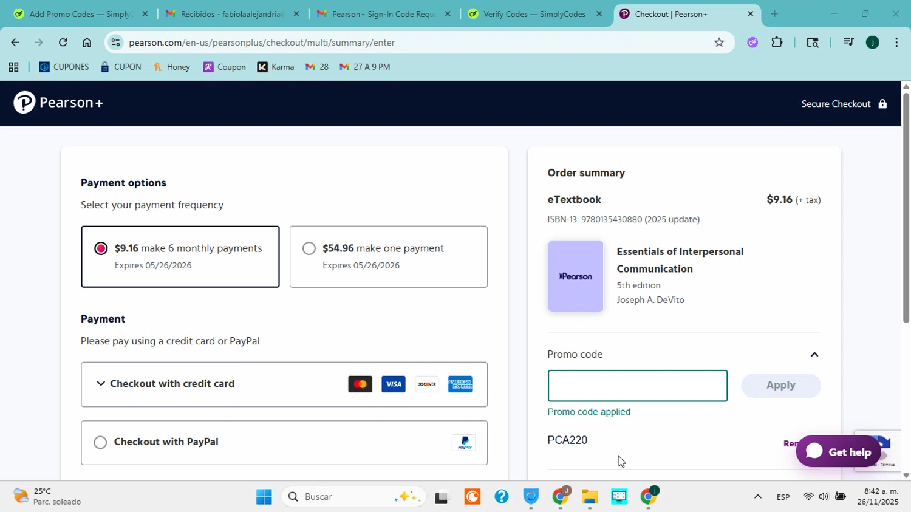Close the Checkout Pearson+ tab
The height and width of the screenshot is (512, 911).
point(750,14)
